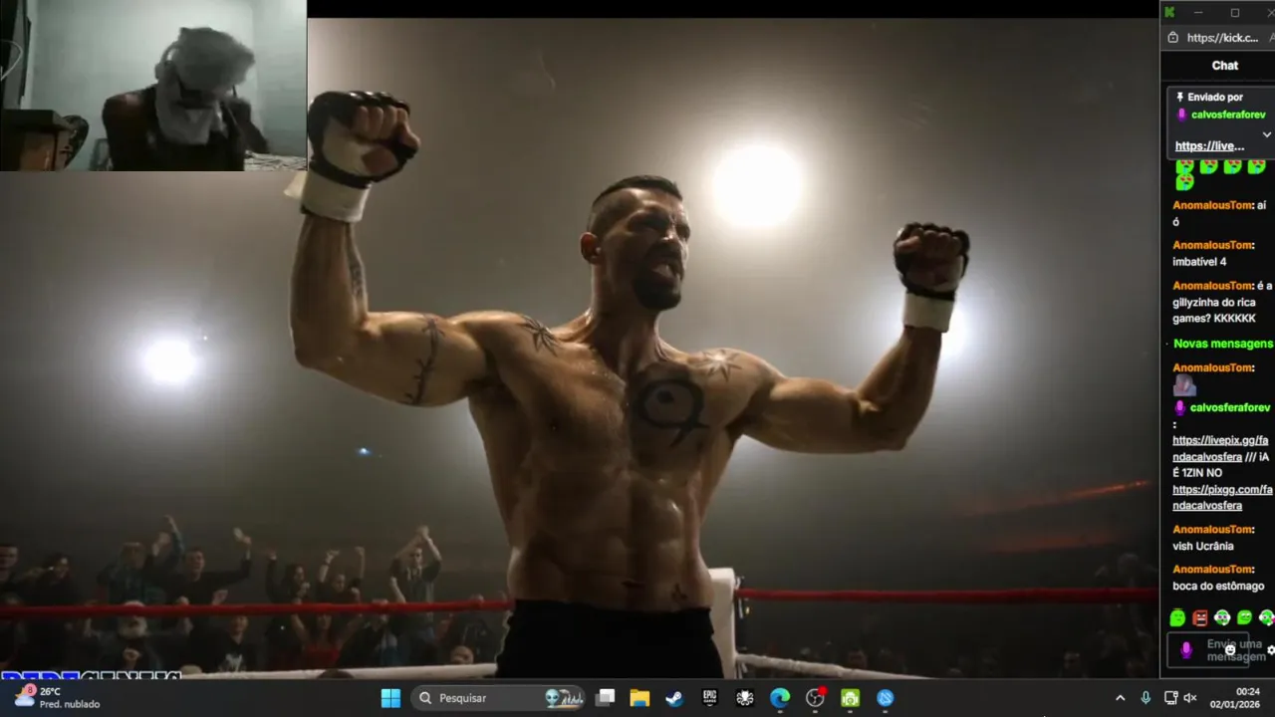Screen dimensions: 1275x717
Task: Click the purple badge in chat input
Action: point(1185,650)
